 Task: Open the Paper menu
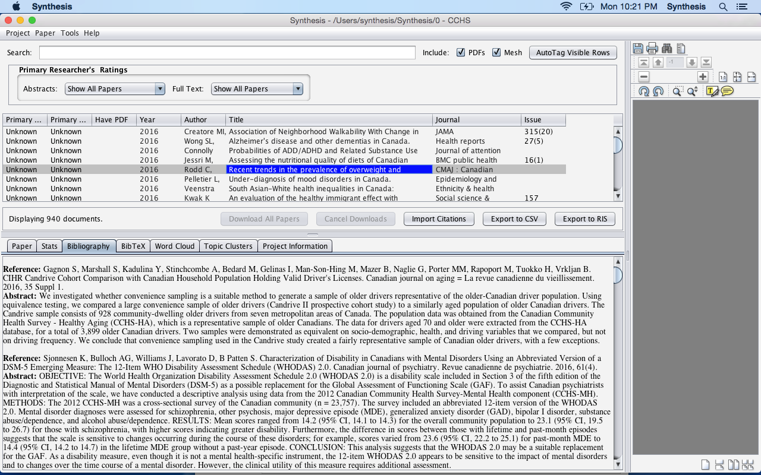45,33
